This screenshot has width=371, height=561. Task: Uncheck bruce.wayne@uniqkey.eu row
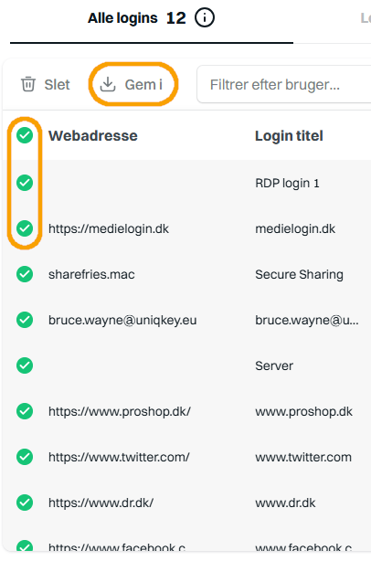point(25,320)
